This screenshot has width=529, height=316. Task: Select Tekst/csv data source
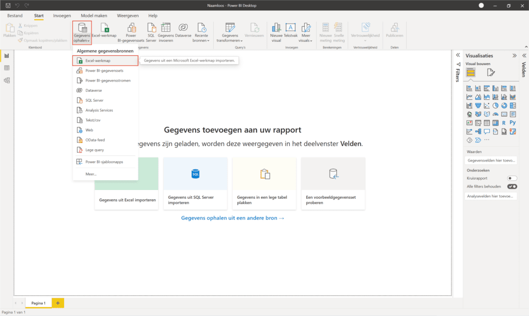[105, 120]
